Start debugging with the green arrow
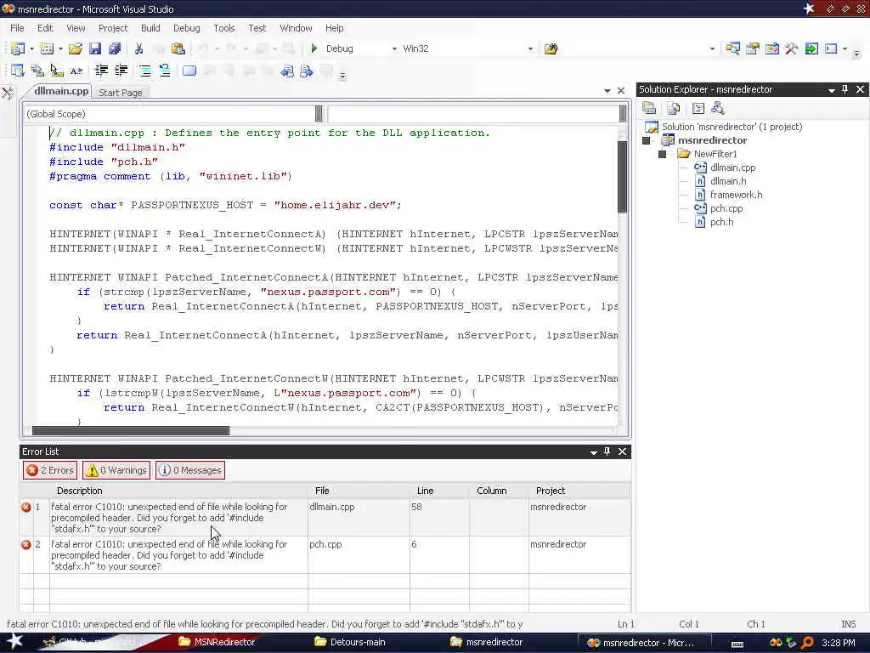Image resolution: width=870 pixels, height=653 pixels. (x=314, y=48)
